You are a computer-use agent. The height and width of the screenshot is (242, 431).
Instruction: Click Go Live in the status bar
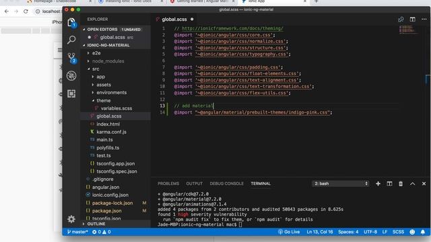point(289,232)
